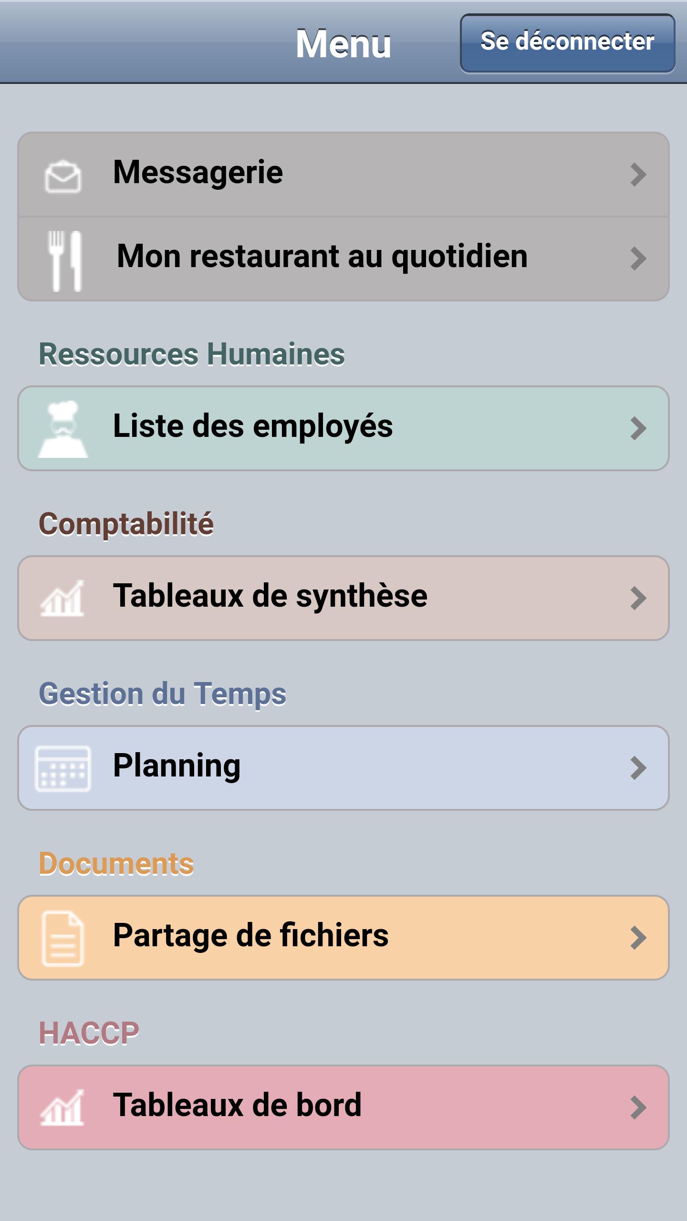Tap the envelope icon beside Messagerie
Image resolution: width=687 pixels, height=1221 pixels.
point(62,176)
